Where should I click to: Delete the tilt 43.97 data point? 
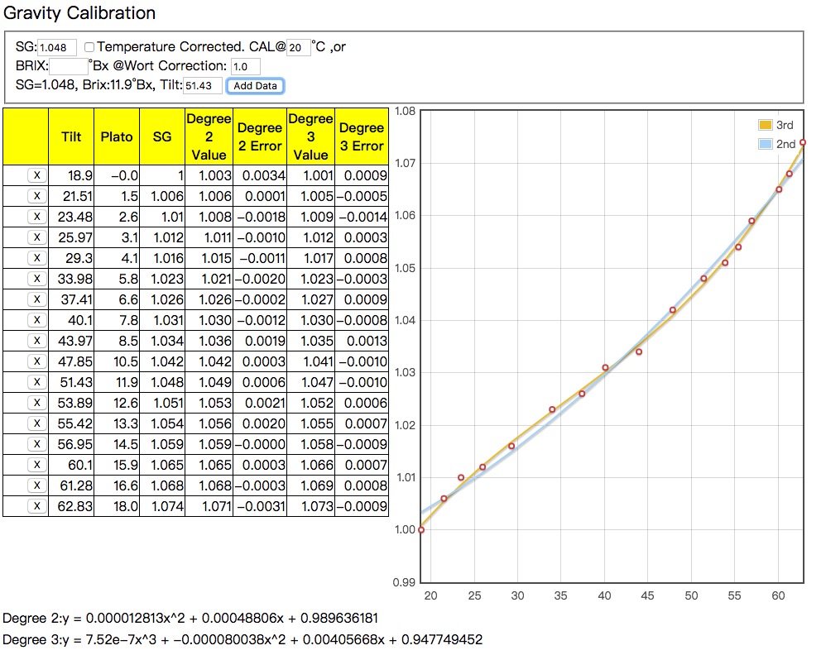[x=37, y=341]
